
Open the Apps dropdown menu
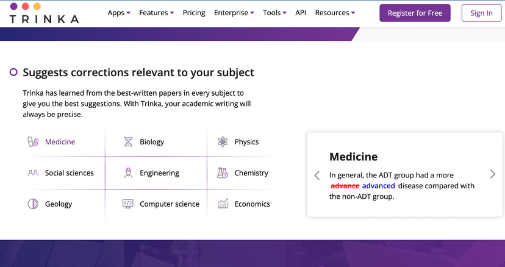click(x=119, y=13)
